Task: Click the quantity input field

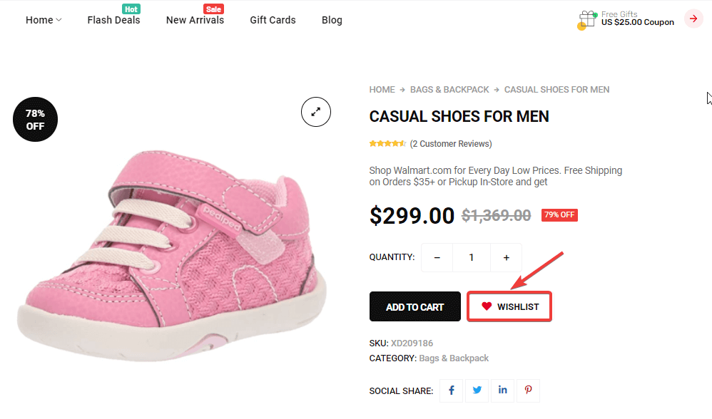Action: tap(472, 257)
